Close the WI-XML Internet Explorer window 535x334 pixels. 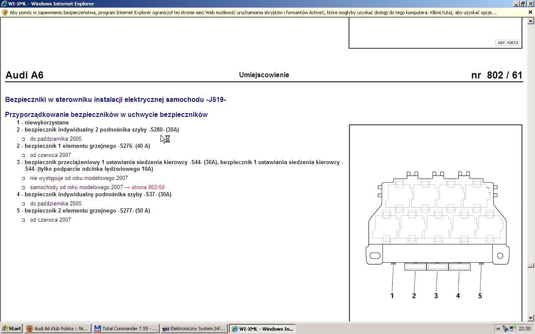pos(530,4)
